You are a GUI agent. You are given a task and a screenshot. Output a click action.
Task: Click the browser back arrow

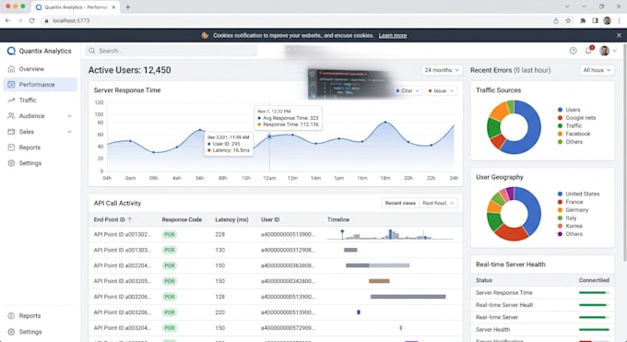8,20
